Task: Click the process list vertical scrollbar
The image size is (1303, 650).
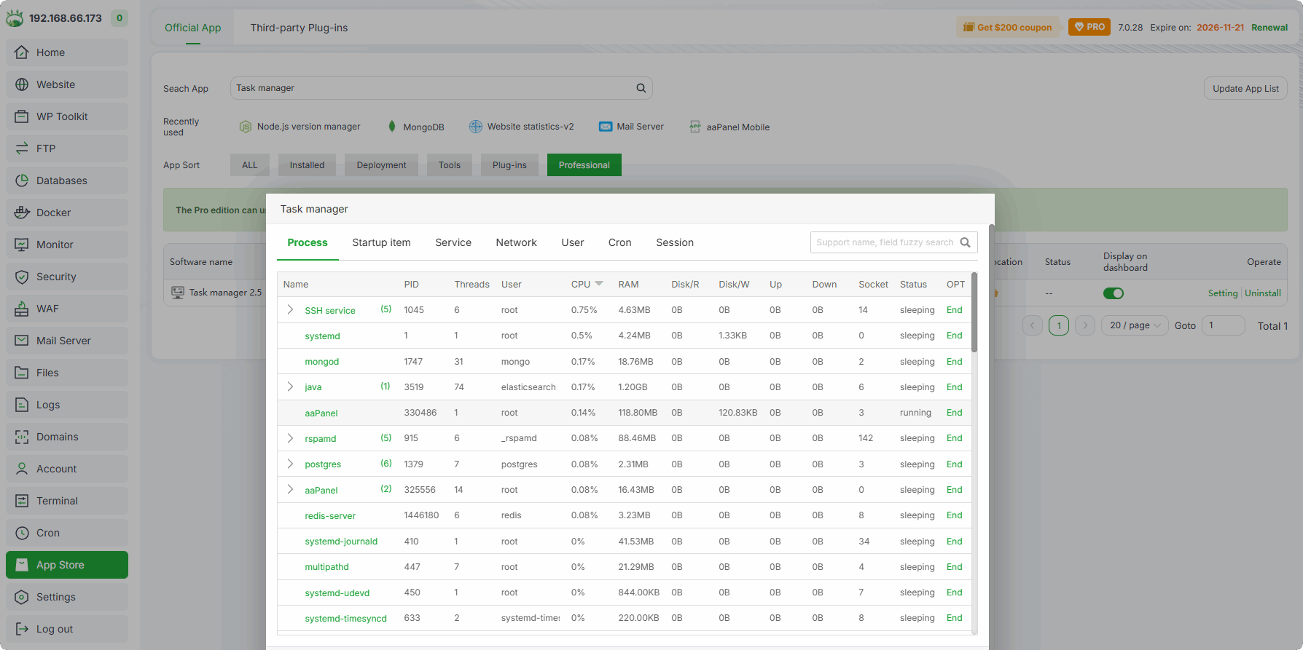Action: point(974,313)
